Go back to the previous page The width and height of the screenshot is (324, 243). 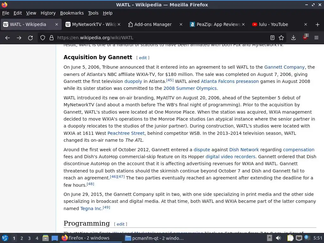8,38
